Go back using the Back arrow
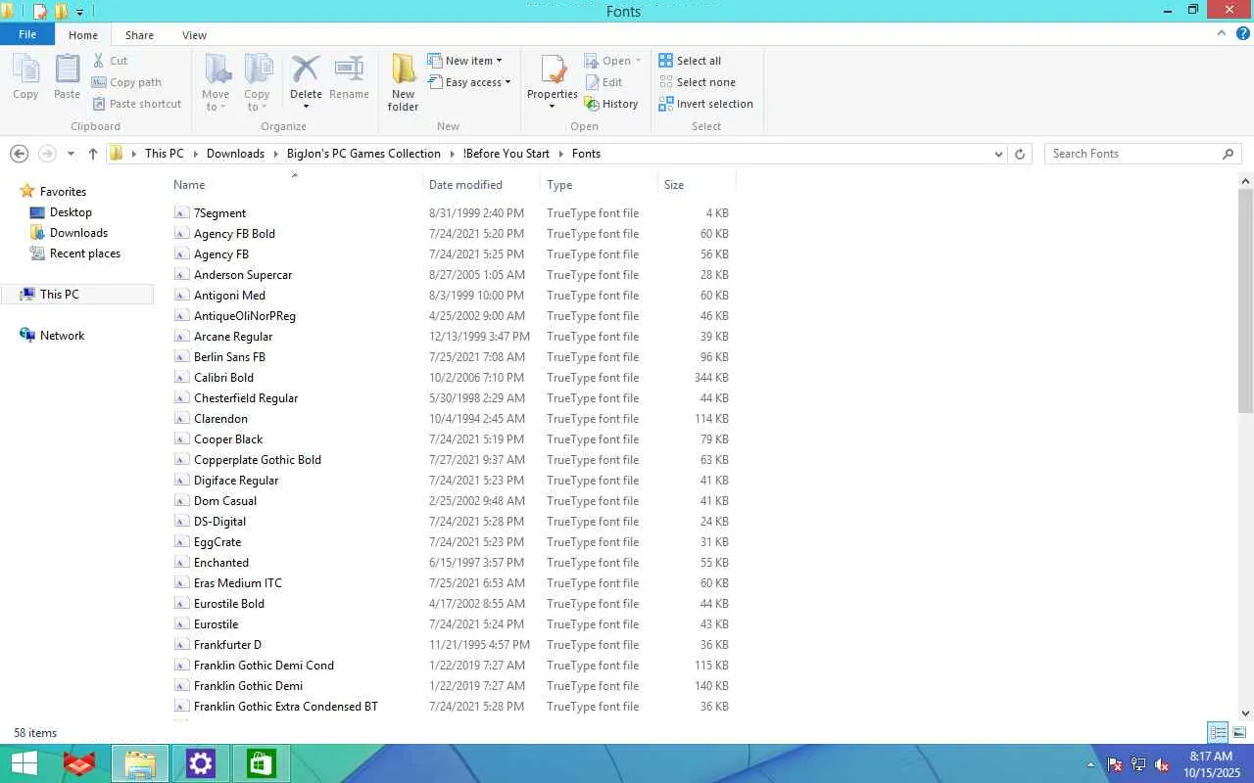 [19, 154]
